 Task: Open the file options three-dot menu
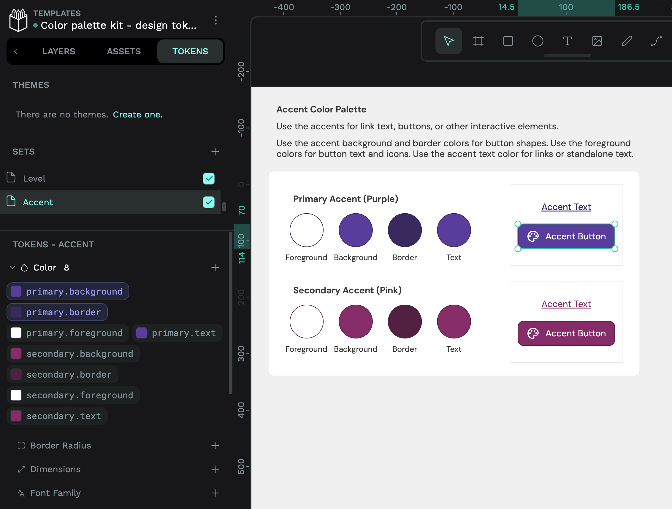pos(216,20)
